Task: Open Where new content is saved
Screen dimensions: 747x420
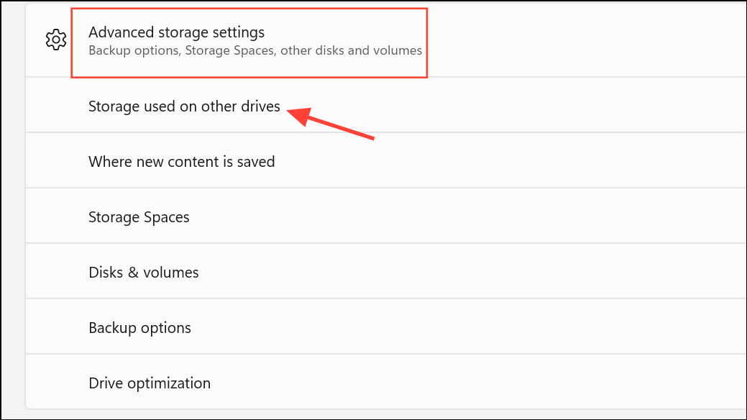Action: [181, 162]
